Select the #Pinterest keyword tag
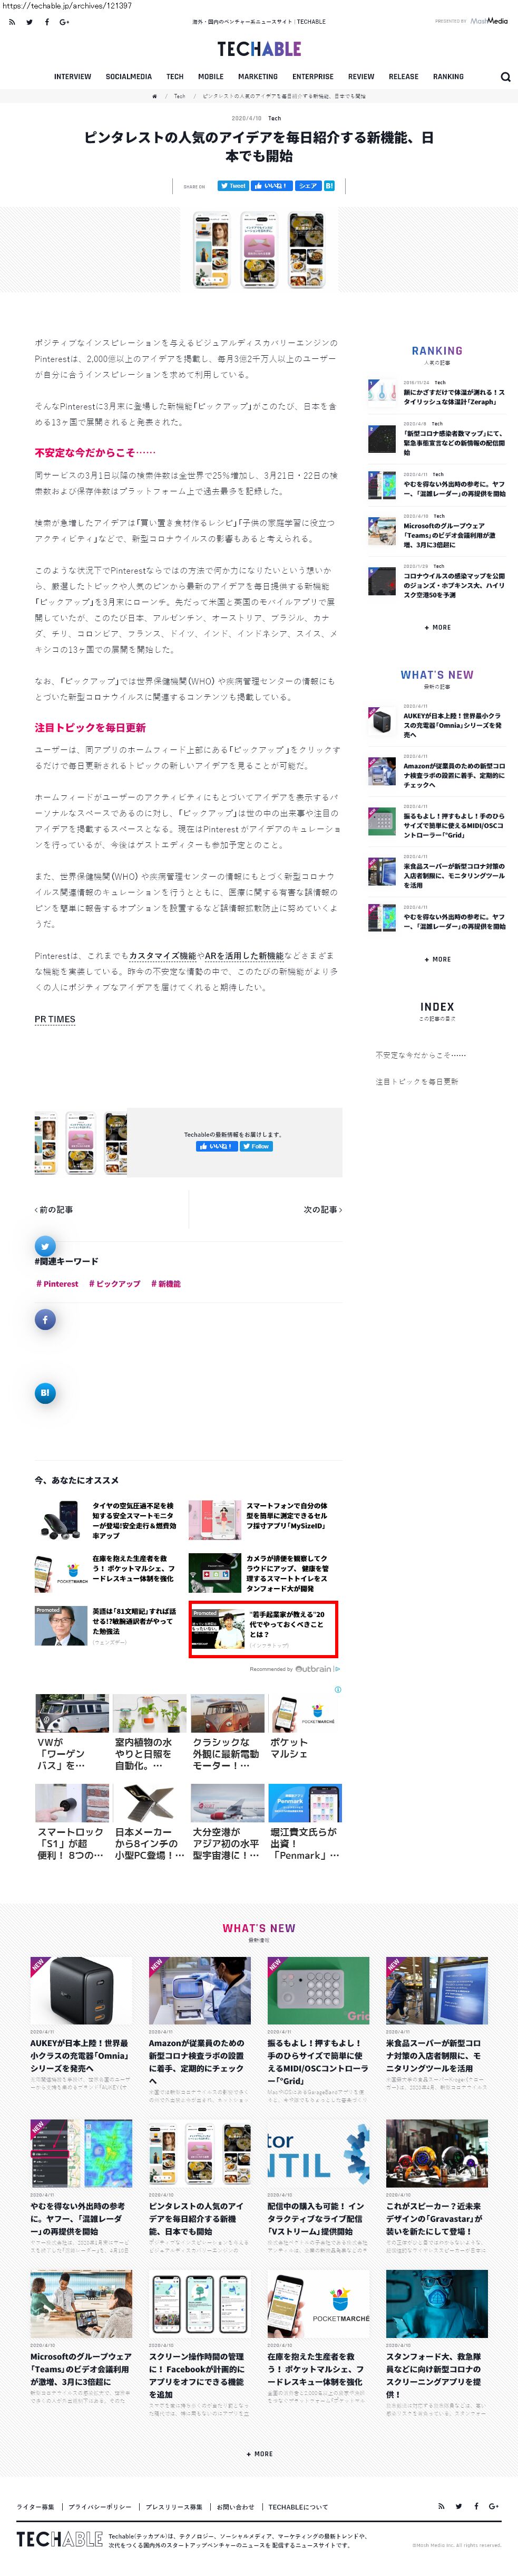518x2576 pixels. [x=57, y=1284]
